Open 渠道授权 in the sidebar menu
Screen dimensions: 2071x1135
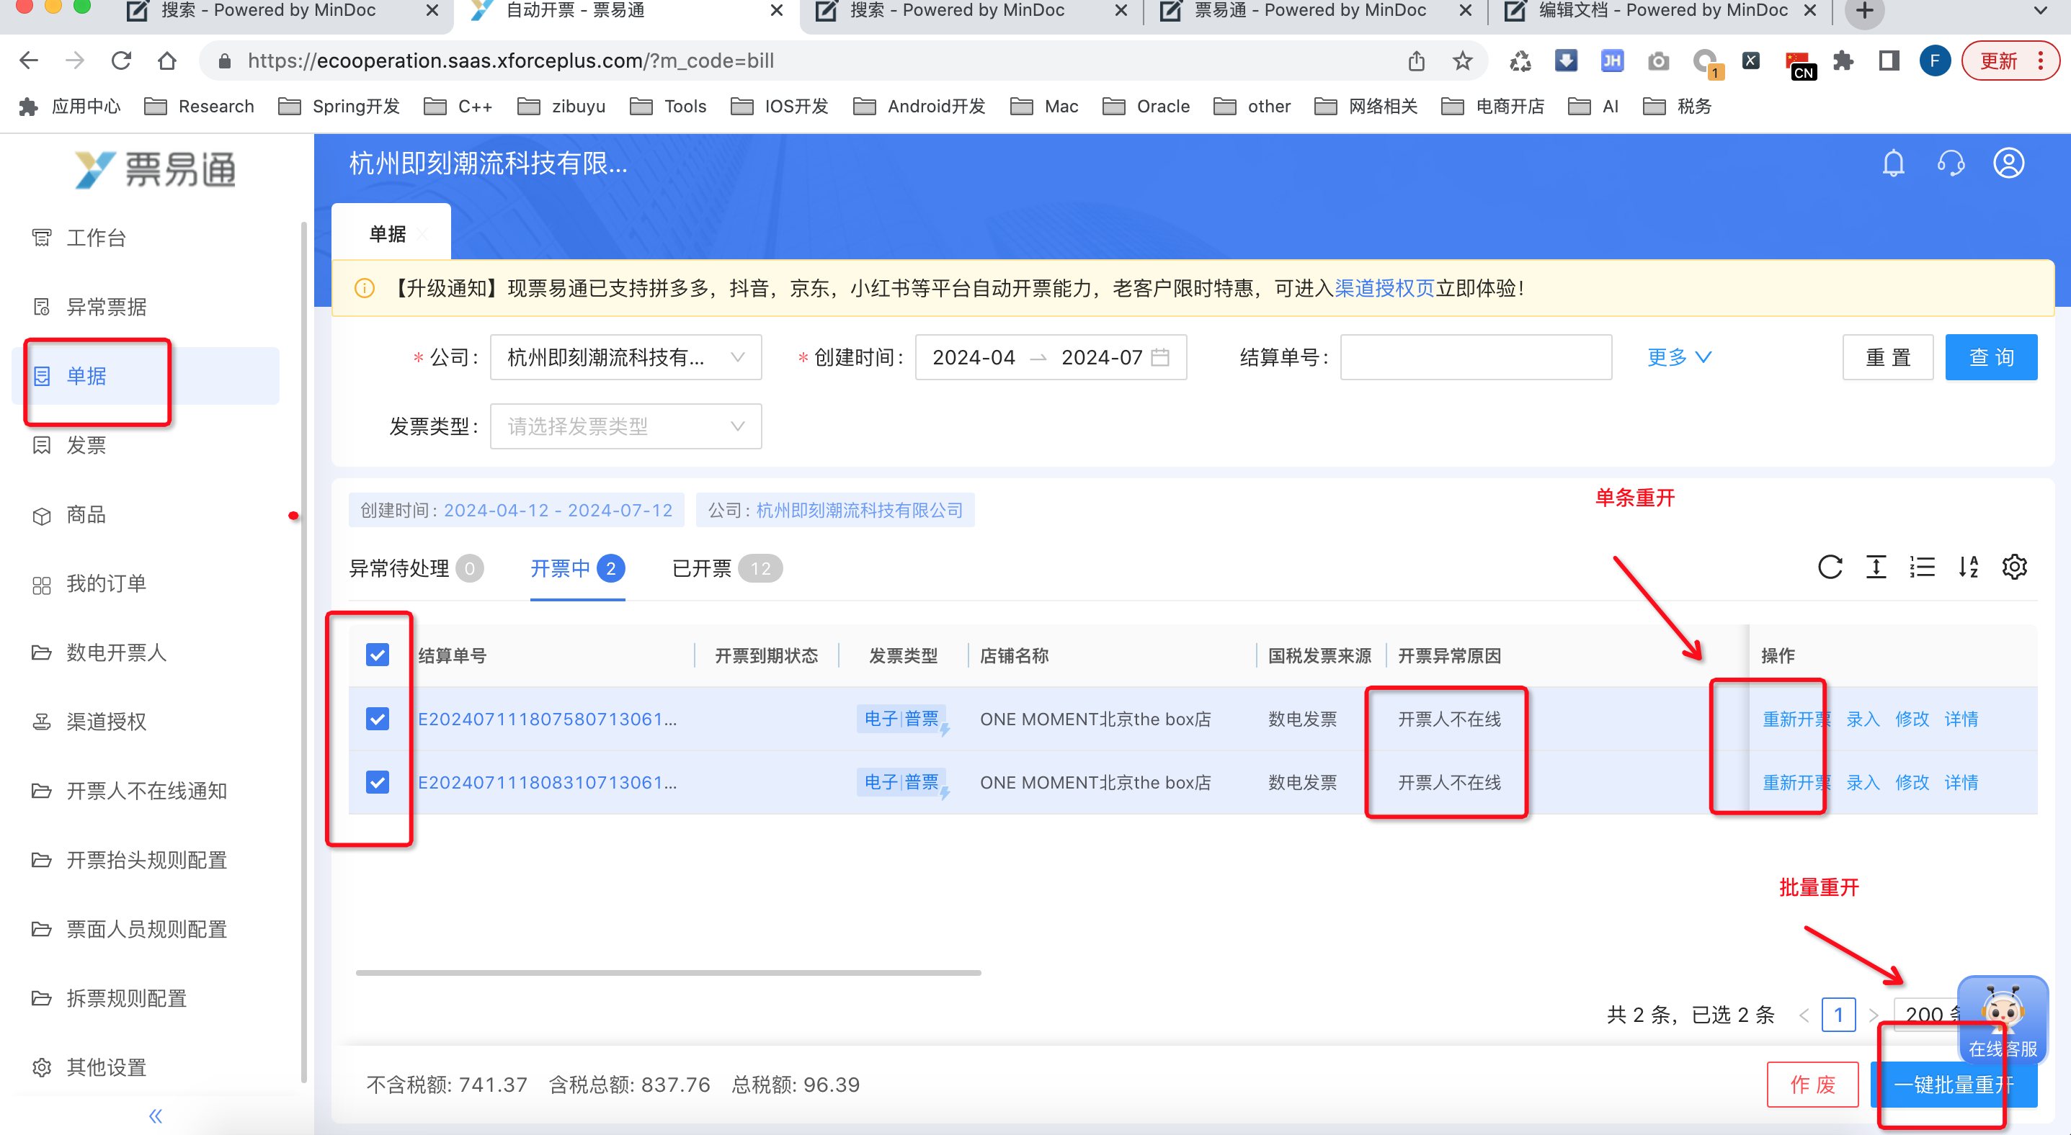106,722
